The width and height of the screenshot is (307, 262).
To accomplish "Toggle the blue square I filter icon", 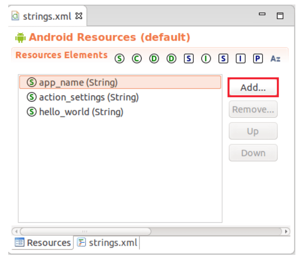I will [x=240, y=59].
